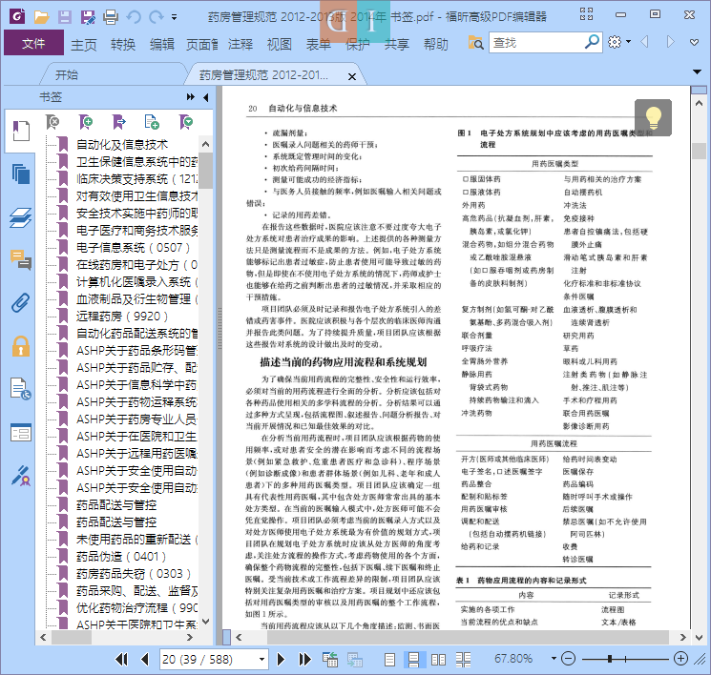Click the zoom slider handle
The height and width of the screenshot is (675, 711).
point(611,658)
